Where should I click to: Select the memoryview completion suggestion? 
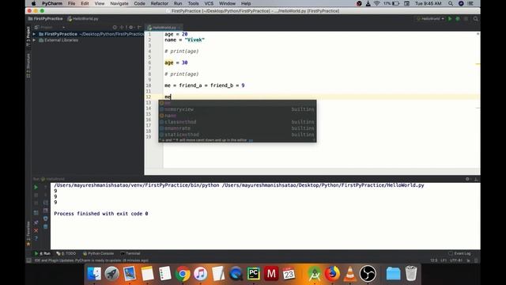(x=237, y=109)
